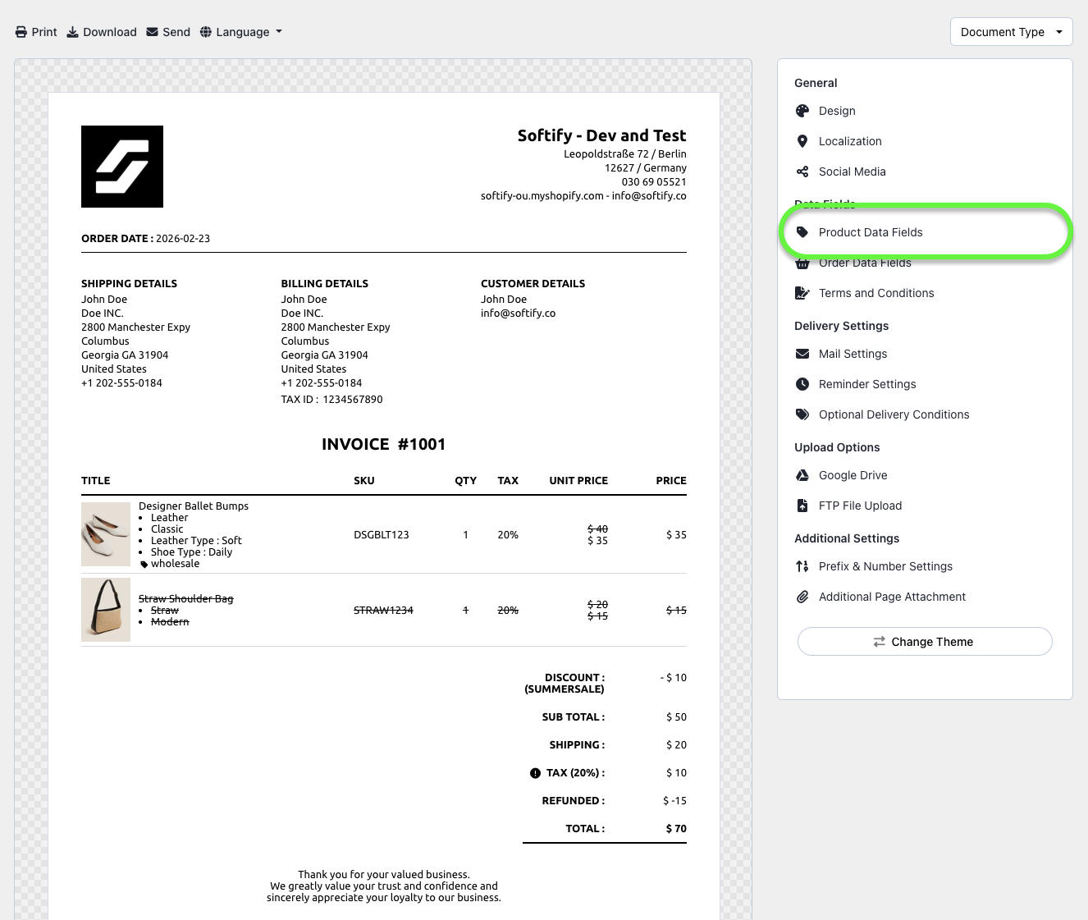Open Mail Settings
Screen dimensions: 1088x920
click(853, 354)
